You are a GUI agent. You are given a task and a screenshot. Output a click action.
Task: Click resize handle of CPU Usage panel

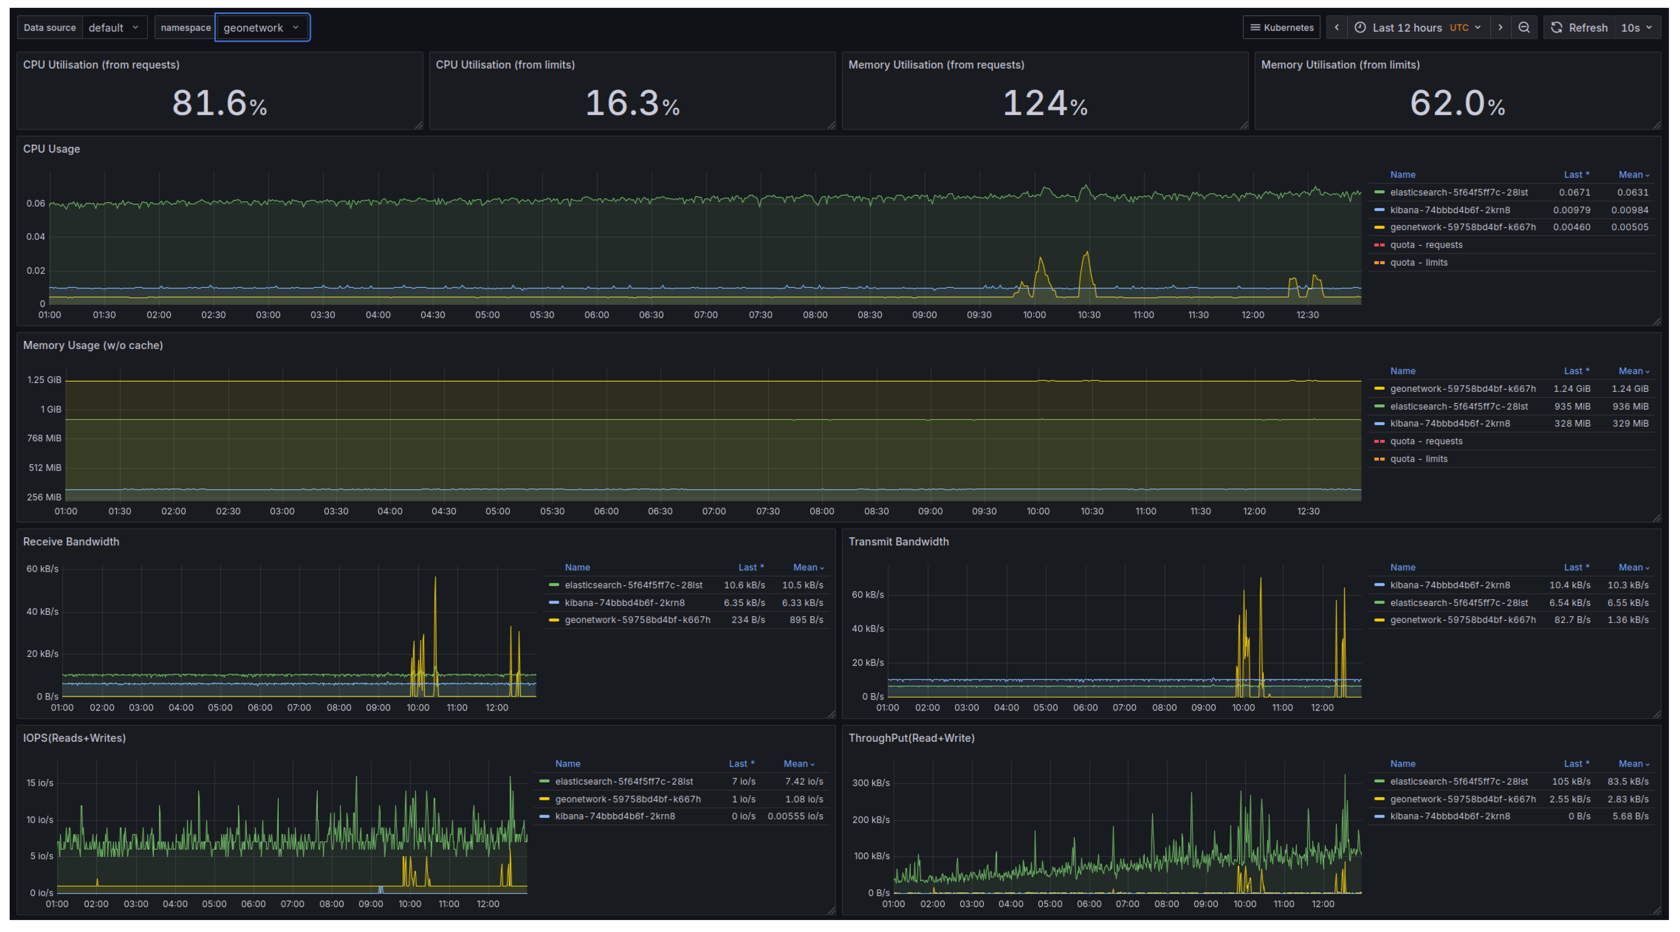coord(1656,321)
